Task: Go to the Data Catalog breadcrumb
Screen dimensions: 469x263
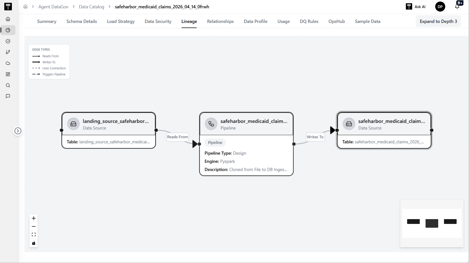Action: pos(91,7)
